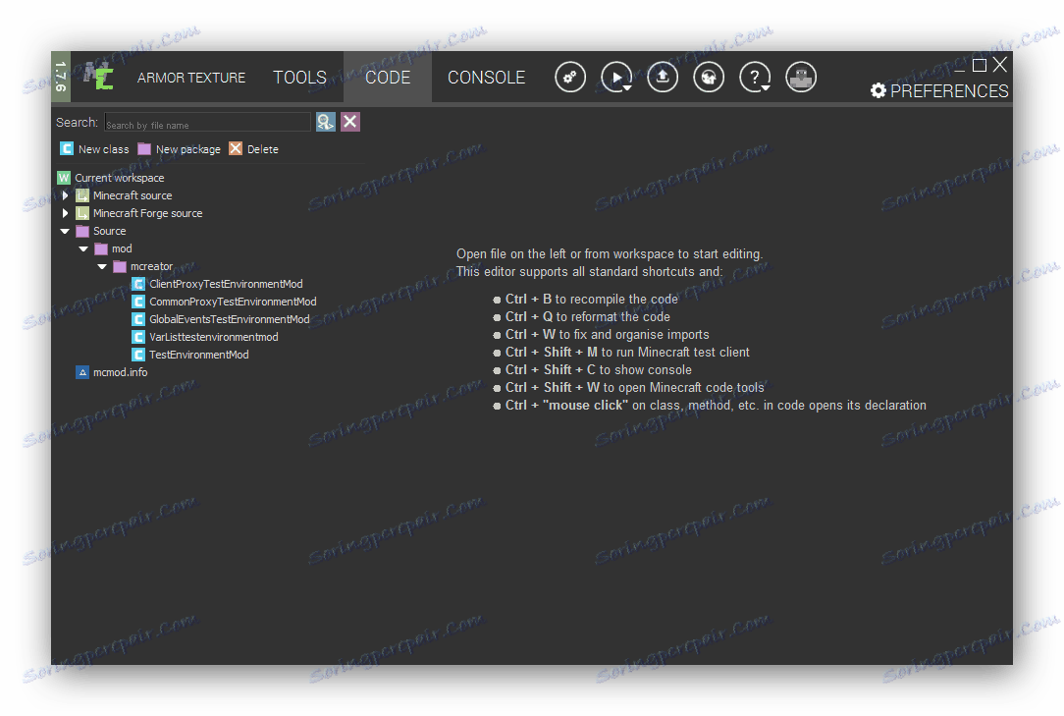Click the globe with arrow icon

click(x=709, y=77)
